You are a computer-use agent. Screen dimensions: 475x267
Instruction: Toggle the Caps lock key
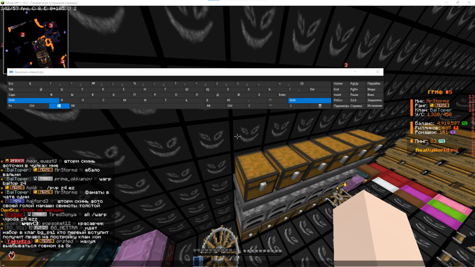28,95
